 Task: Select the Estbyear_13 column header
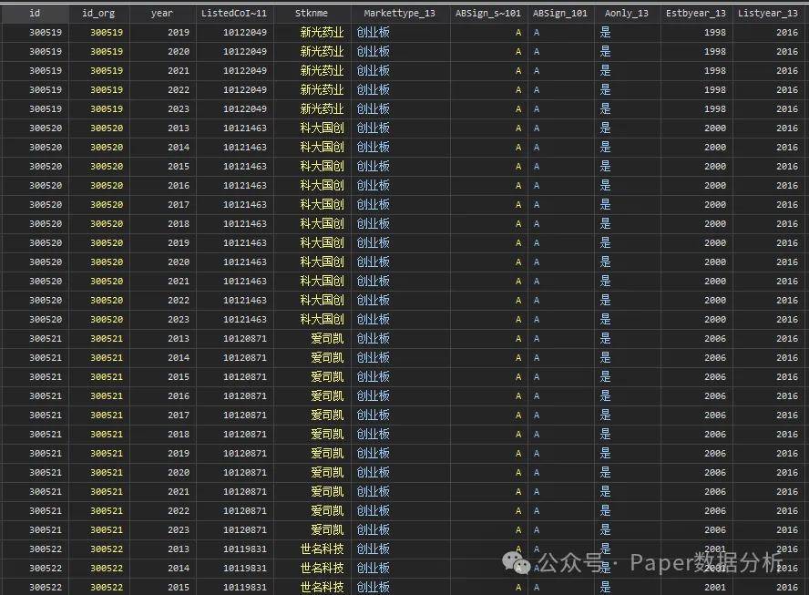(696, 14)
